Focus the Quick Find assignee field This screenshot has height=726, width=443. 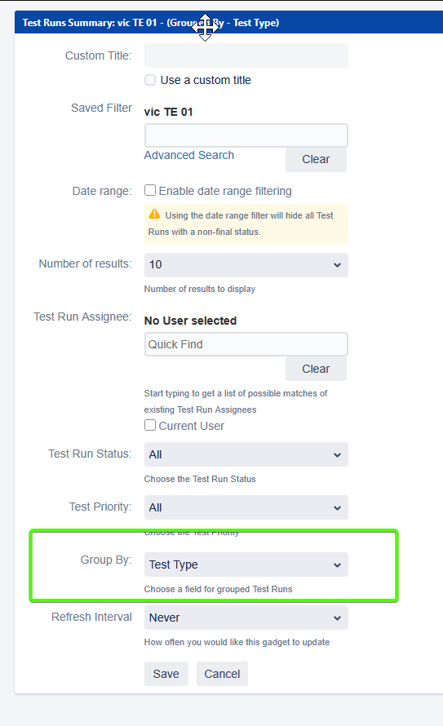tap(246, 344)
